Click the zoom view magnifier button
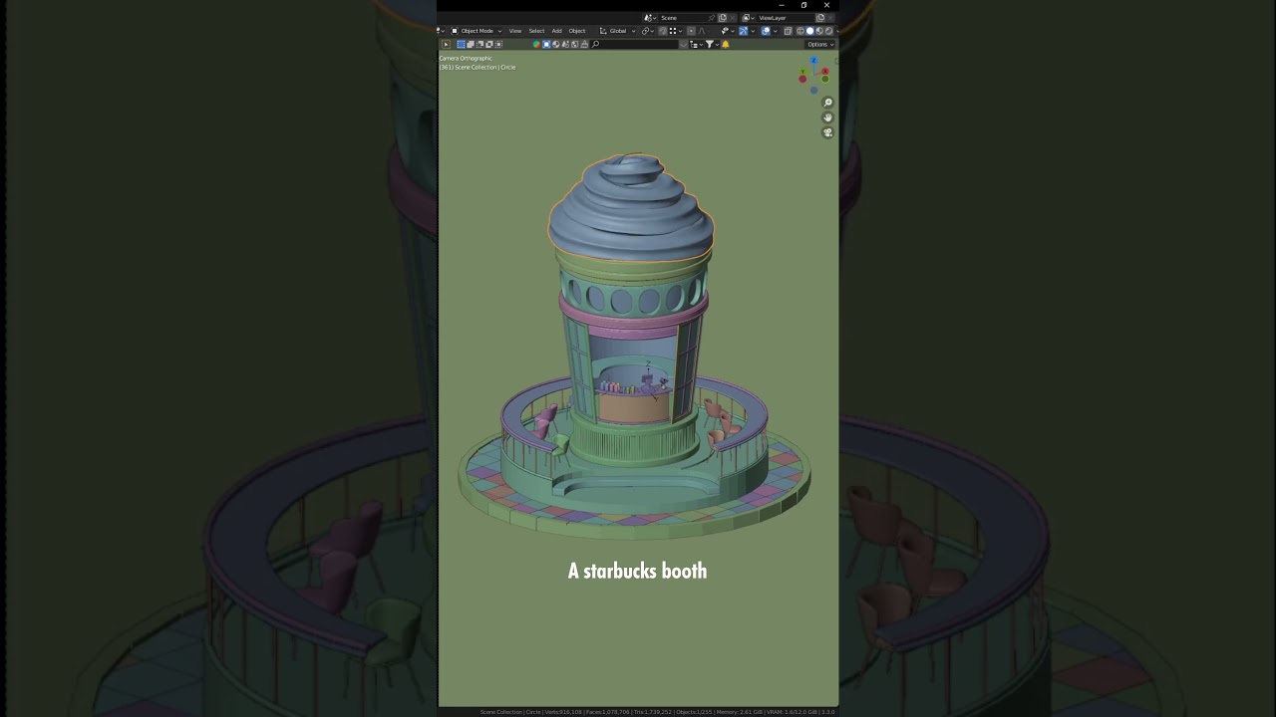1276x717 pixels. pyautogui.click(x=827, y=103)
